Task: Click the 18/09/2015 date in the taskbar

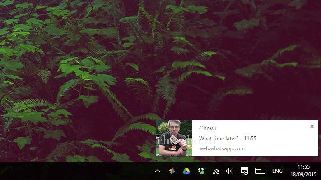Action: tap(303, 174)
